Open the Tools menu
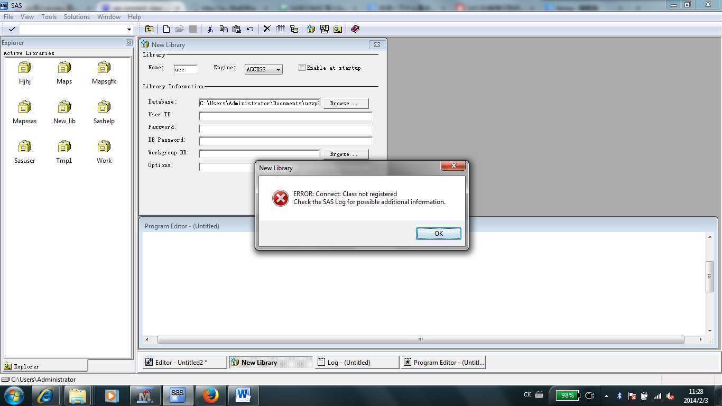The height and width of the screenshot is (406, 722). point(49,16)
